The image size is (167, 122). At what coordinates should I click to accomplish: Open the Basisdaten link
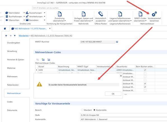[x=32, y=20]
